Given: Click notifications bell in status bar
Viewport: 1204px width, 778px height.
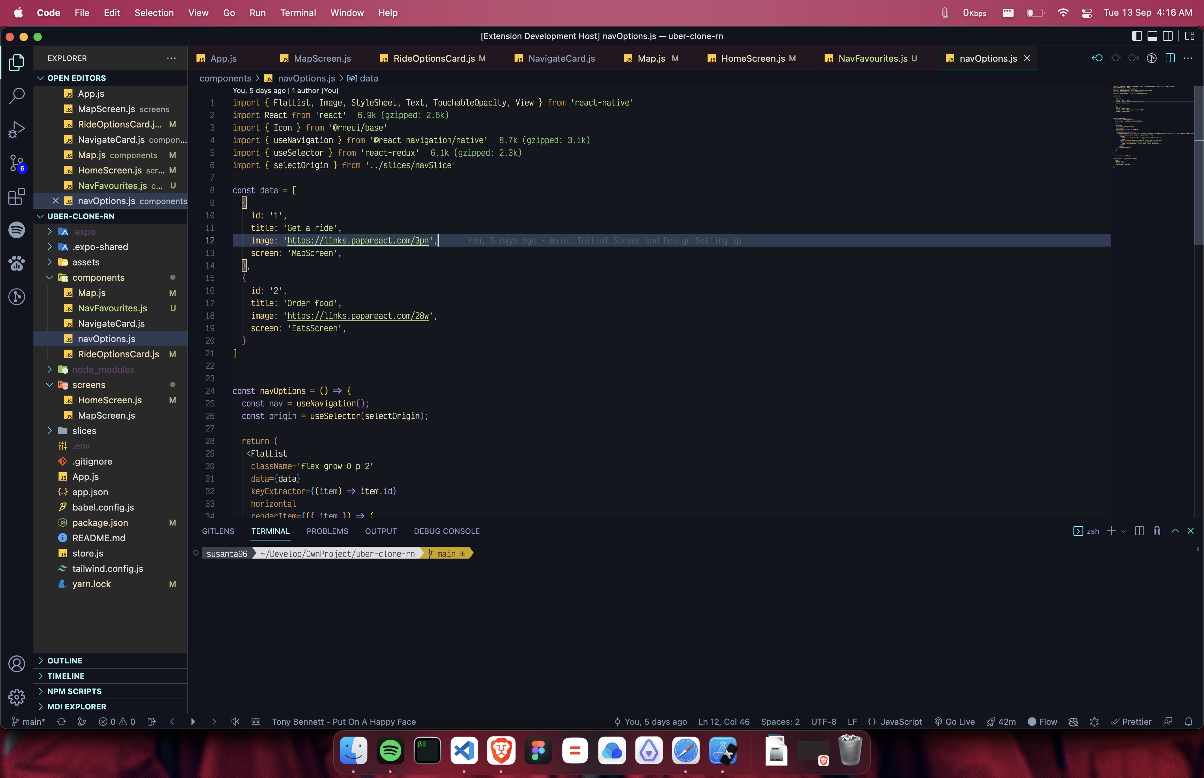Looking at the screenshot, I should 1188,722.
